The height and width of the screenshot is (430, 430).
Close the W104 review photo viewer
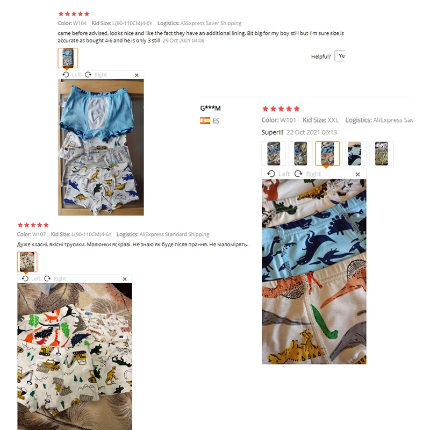point(137,75)
